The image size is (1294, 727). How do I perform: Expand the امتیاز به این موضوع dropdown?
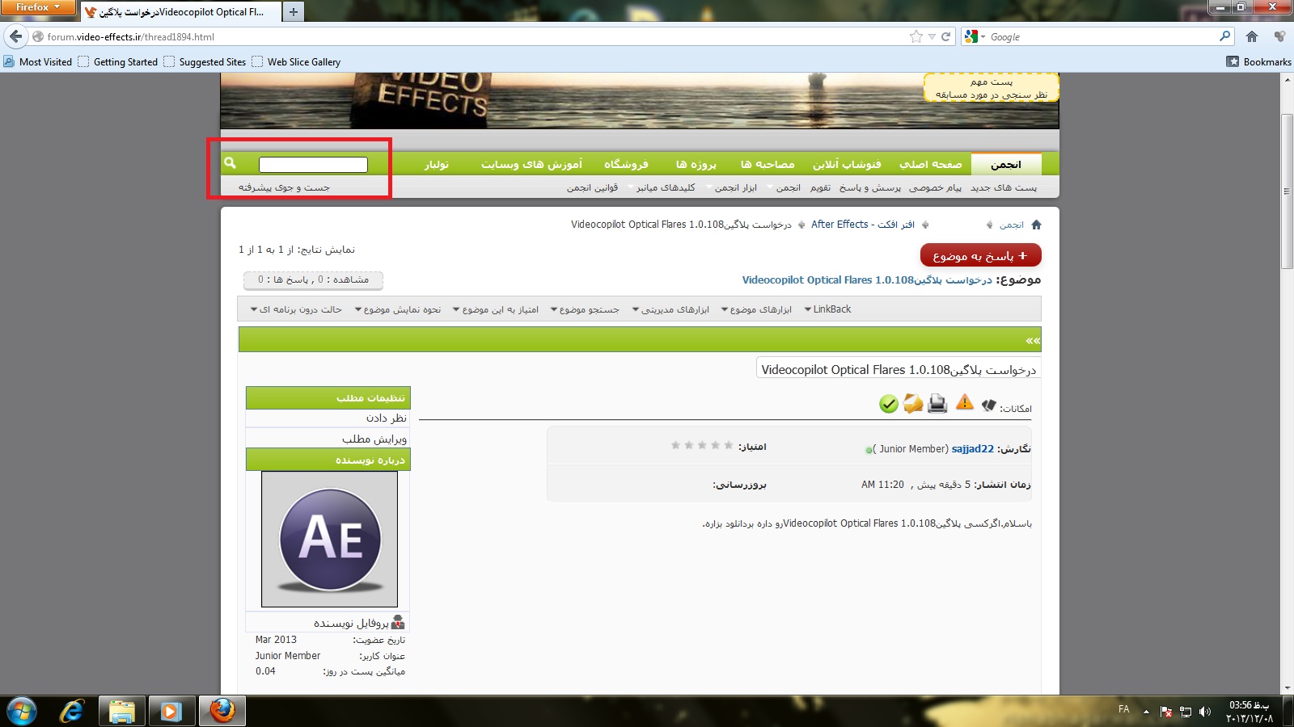(x=495, y=309)
